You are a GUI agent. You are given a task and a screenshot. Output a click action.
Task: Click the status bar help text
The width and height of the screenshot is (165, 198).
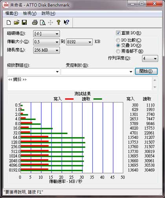(x=23, y=192)
